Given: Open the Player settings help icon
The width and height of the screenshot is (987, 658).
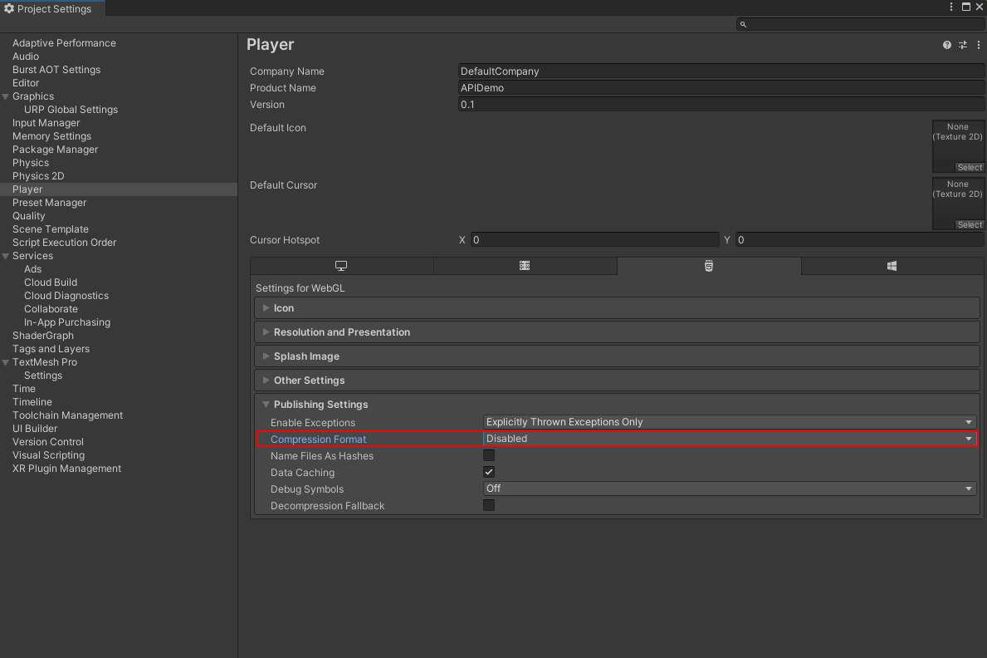Looking at the screenshot, I should 947,45.
